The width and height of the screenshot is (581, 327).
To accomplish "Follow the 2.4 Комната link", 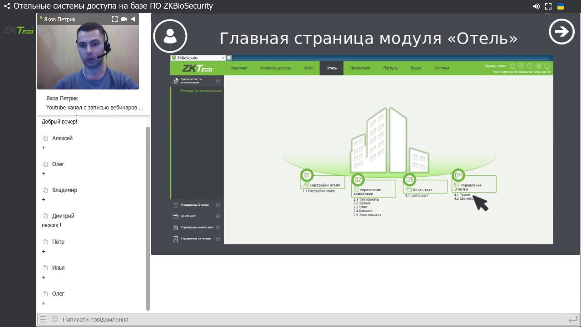I will (363, 211).
